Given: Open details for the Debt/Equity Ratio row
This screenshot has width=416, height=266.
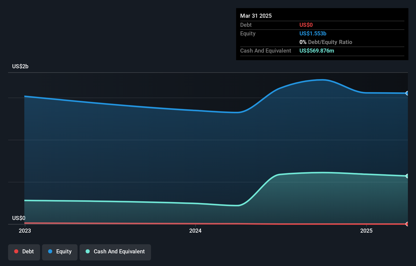Looking at the screenshot, I should pos(326,42).
